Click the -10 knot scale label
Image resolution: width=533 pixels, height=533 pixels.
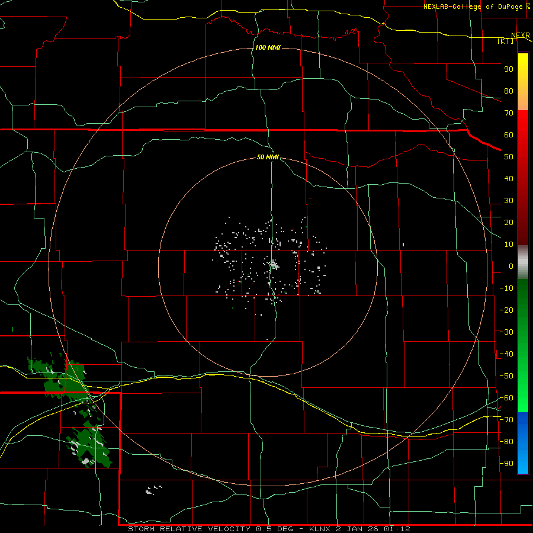(x=506, y=288)
